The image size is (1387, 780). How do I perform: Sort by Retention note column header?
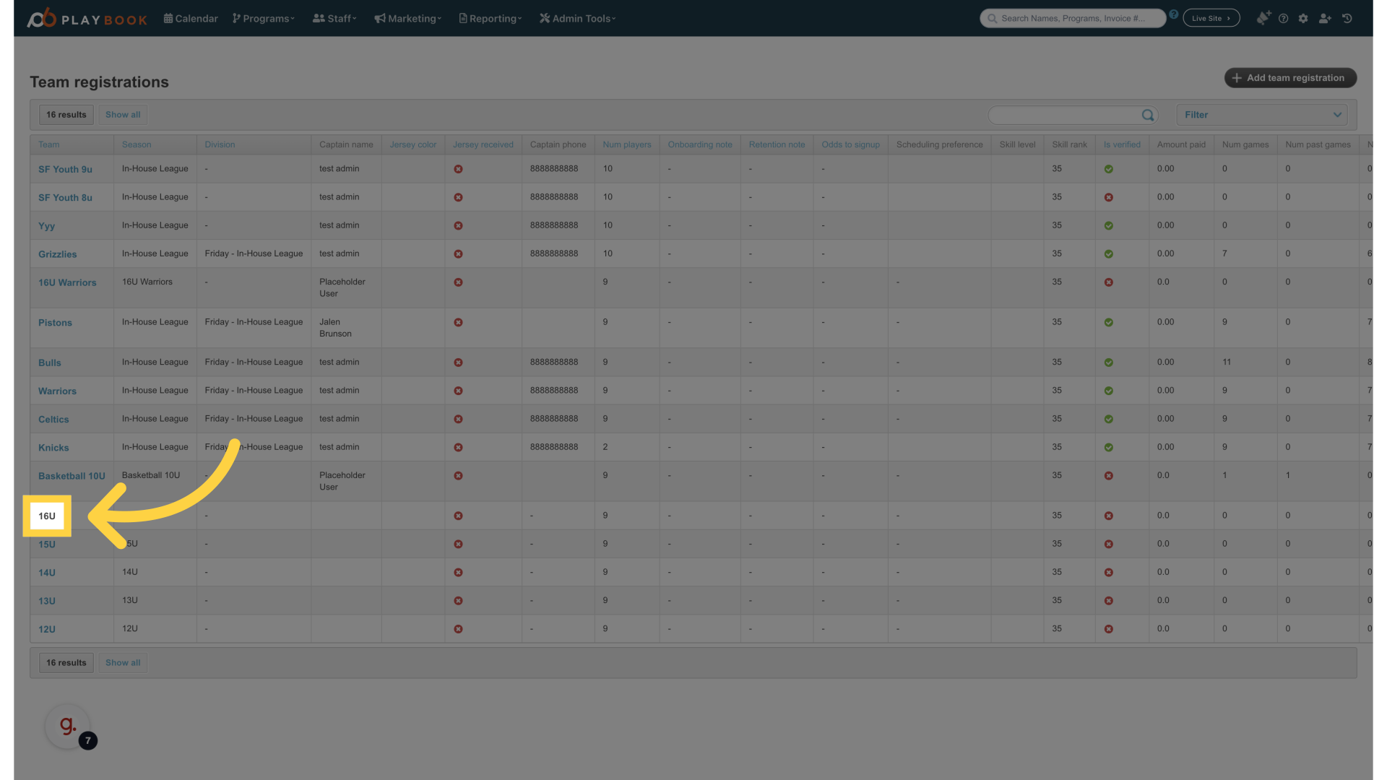(x=777, y=144)
